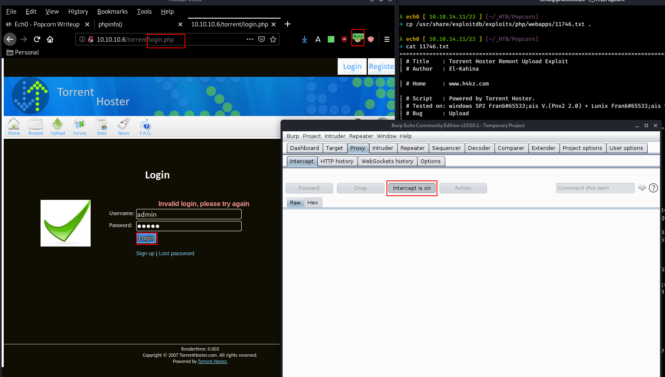This screenshot has width=665, height=377.
Task: Toggle the Burp proxy extension icon
Action: coord(358,38)
